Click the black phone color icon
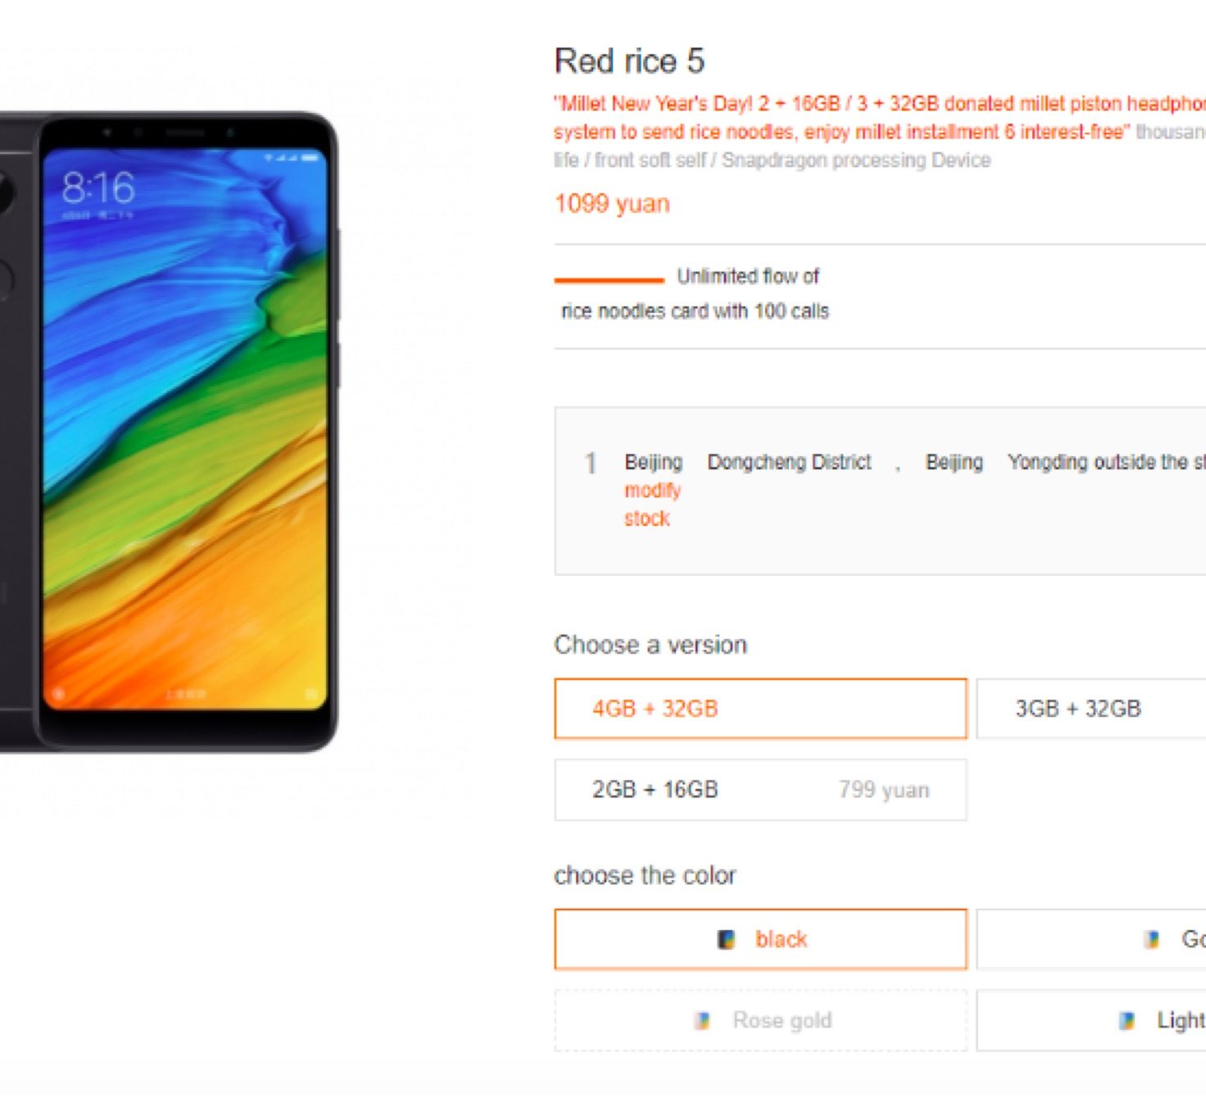1206x1102 pixels. [x=726, y=939]
